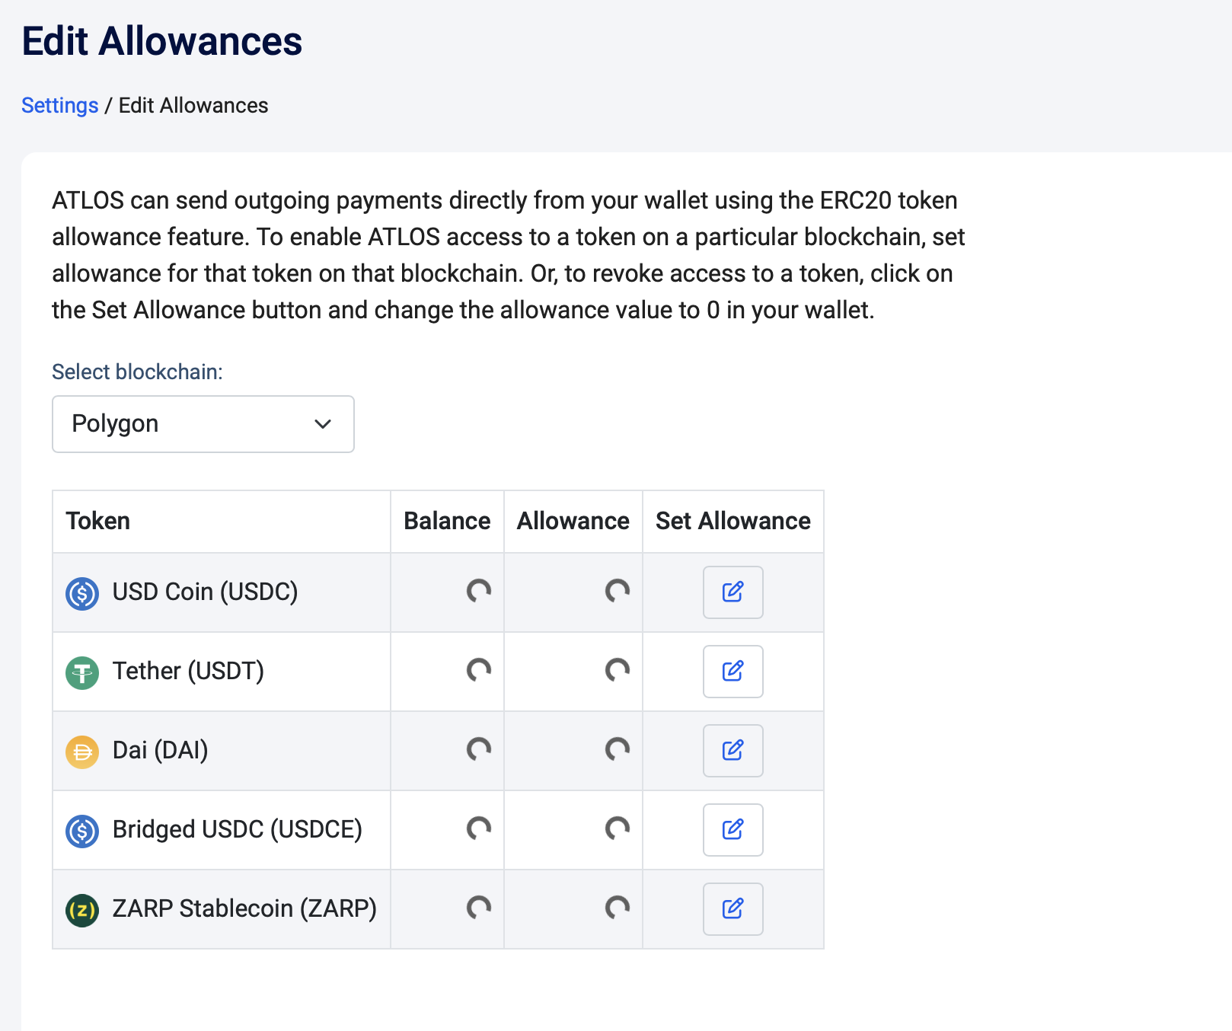The image size is (1232, 1031).
Task: Edit the allowance for Bridged USDC (USDCE)
Action: [x=732, y=830]
